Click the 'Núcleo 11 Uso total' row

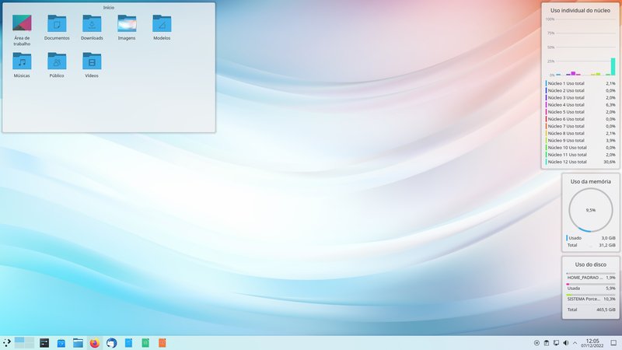pyautogui.click(x=580, y=155)
